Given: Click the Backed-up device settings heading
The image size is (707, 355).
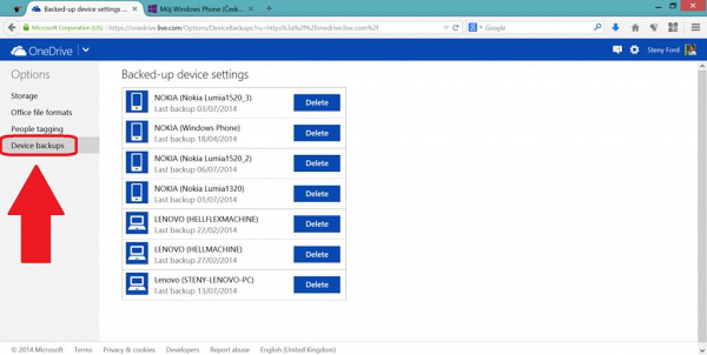Looking at the screenshot, I should pos(185,74).
